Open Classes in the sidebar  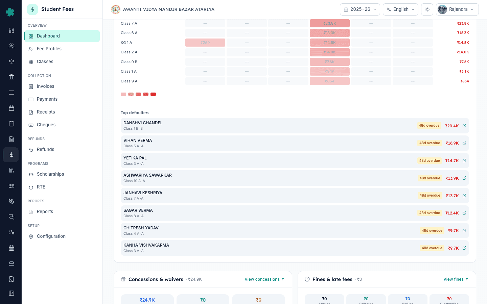[62, 62]
